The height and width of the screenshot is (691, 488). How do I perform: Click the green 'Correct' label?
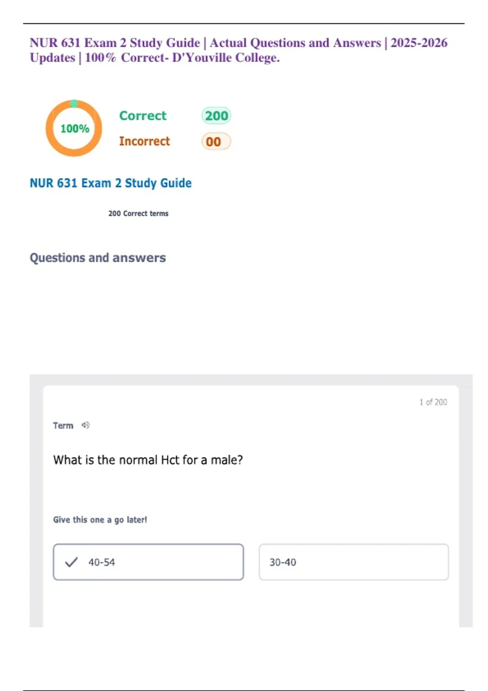(143, 116)
